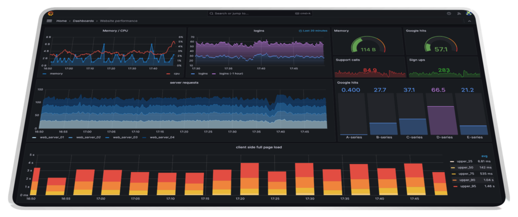Open the Memory gauge panel title
The image size is (518, 217).
(341, 31)
